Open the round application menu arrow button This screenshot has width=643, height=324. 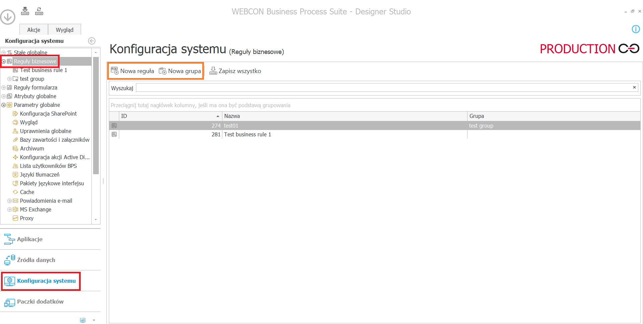8,17
